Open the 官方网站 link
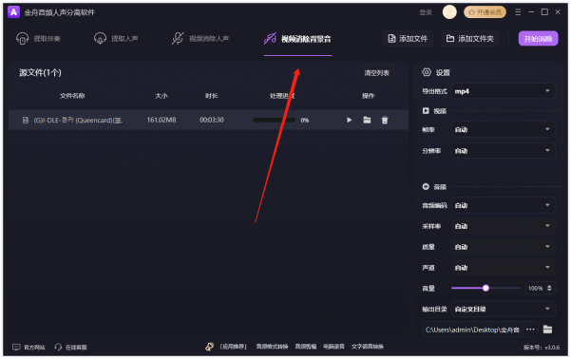 pos(29,347)
